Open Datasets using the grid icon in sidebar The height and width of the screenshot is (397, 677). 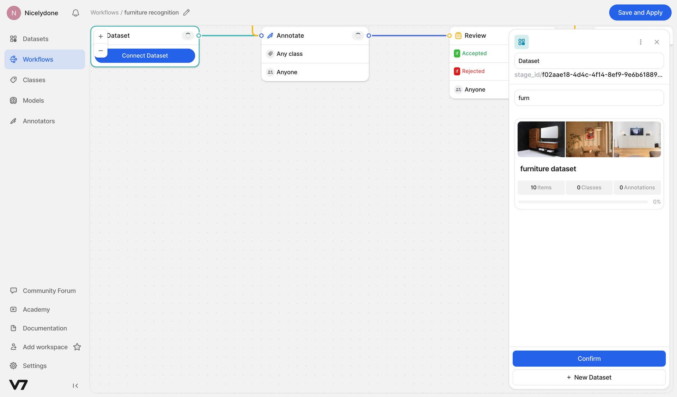13,39
